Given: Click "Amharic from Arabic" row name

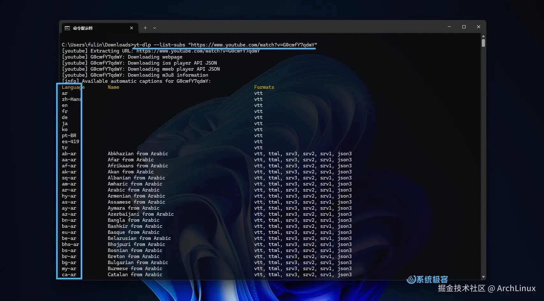Looking at the screenshot, I should click(135, 184).
